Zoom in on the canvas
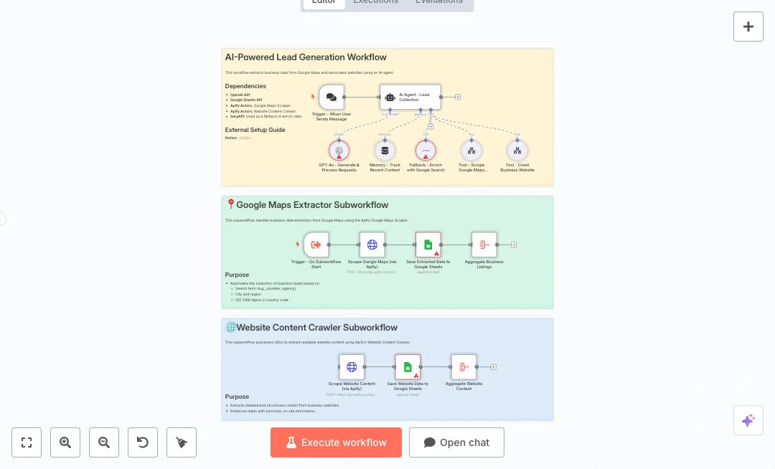 (65, 442)
